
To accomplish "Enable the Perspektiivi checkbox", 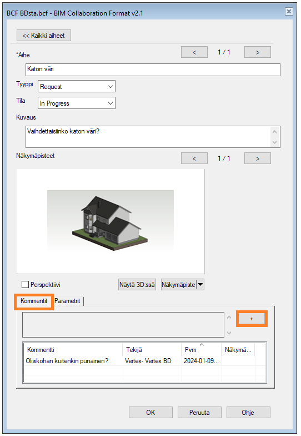I will [x=26, y=285].
